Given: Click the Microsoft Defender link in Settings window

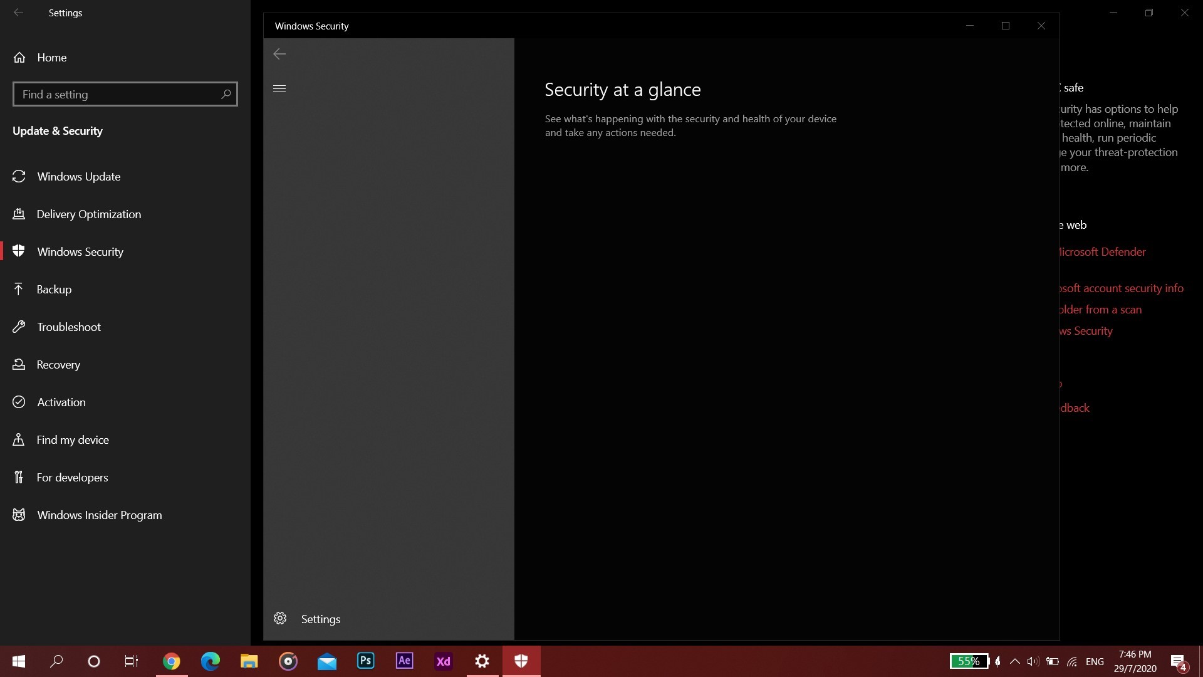Looking at the screenshot, I should pyautogui.click(x=1103, y=252).
